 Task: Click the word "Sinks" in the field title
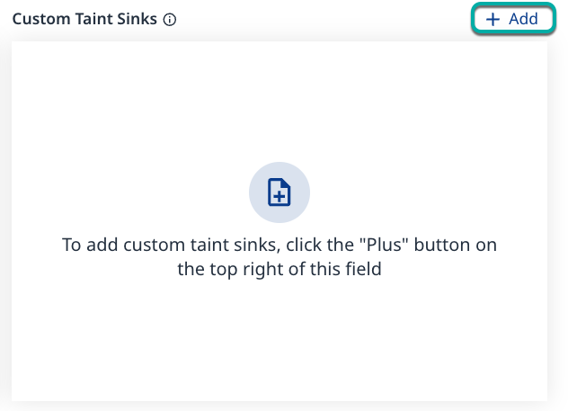(138, 19)
